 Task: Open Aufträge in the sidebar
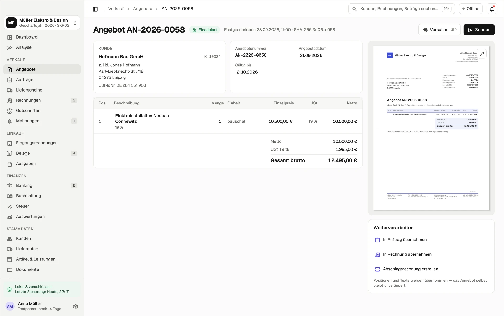click(x=42, y=80)
